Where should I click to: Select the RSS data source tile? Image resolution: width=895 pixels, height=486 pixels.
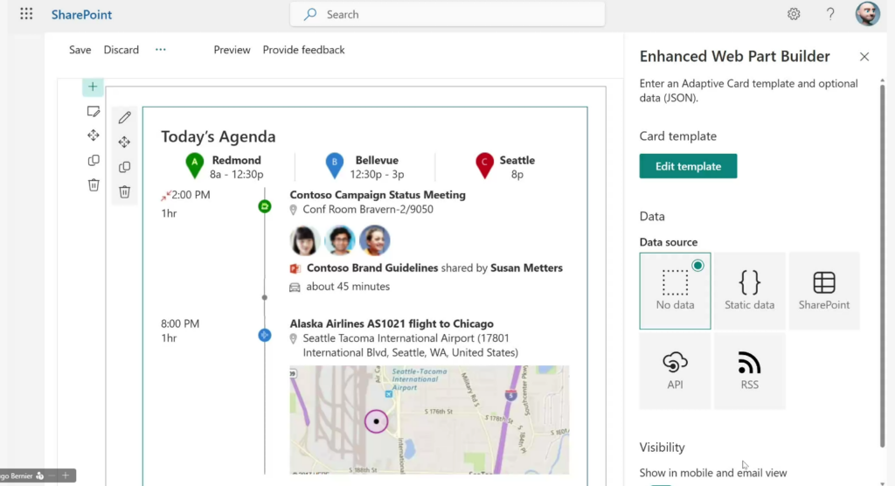click(x=749, y=371)
